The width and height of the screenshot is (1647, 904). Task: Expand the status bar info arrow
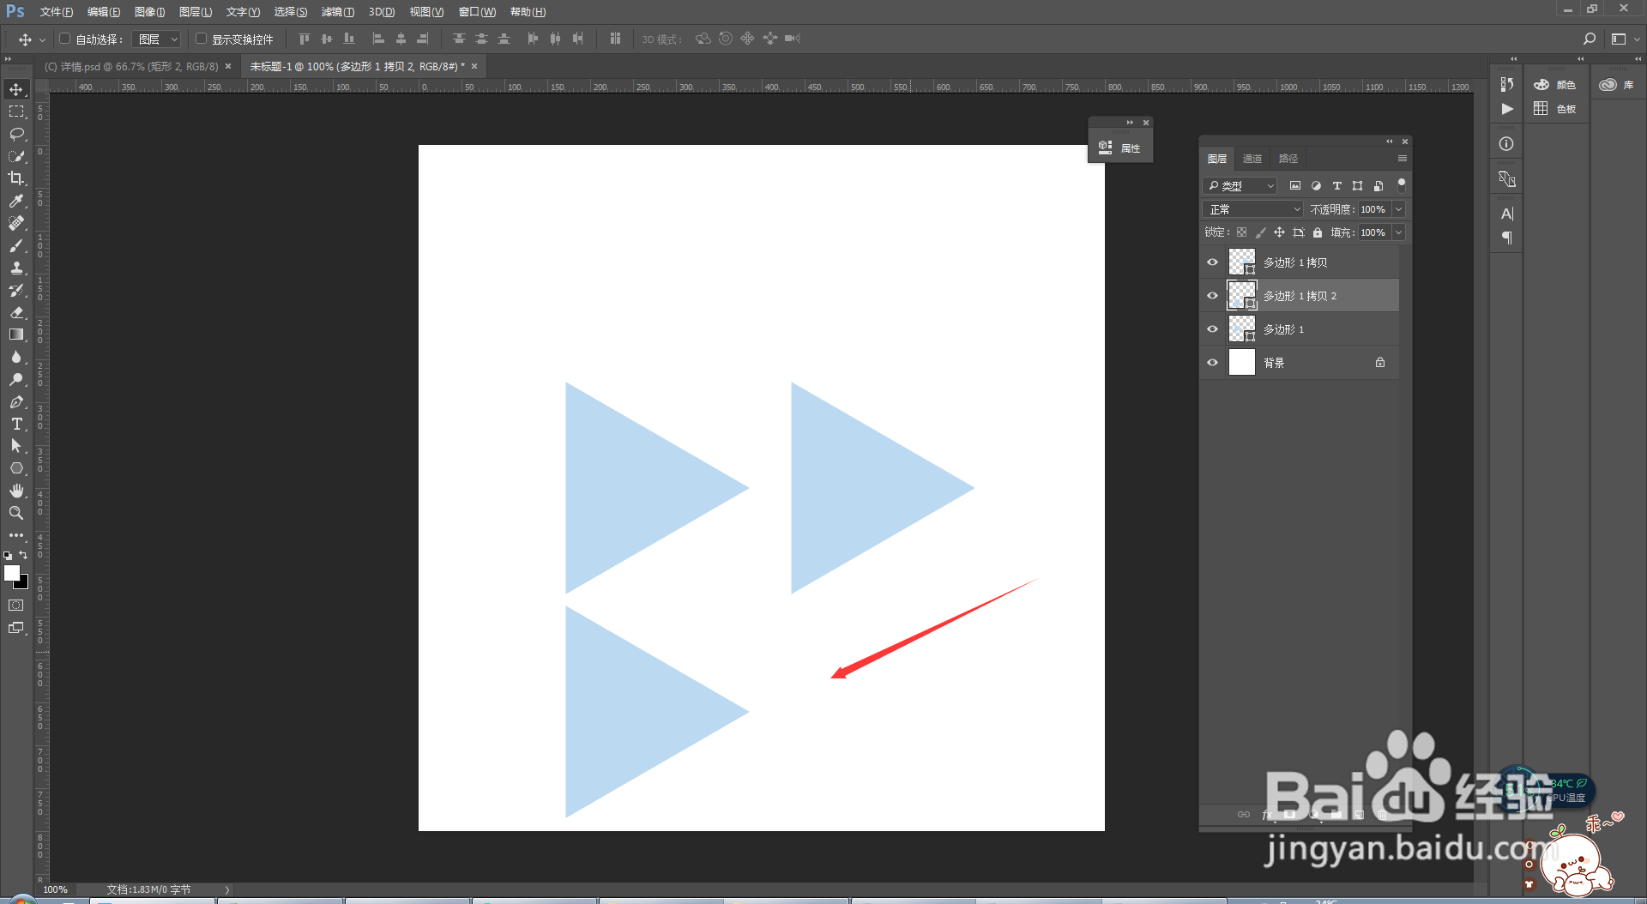(x=227, y=889)
